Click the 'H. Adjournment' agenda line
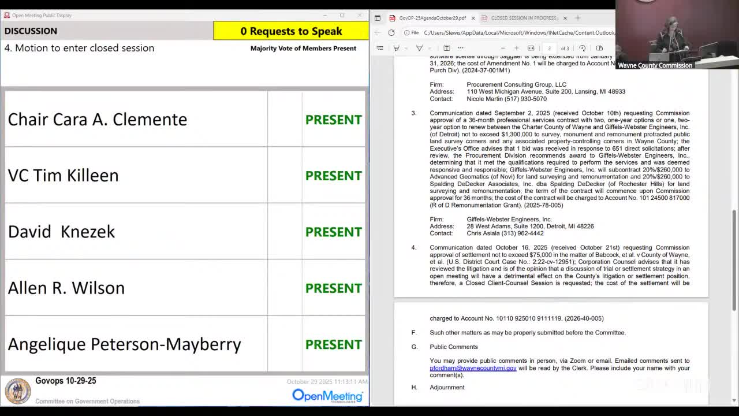 pos(438,387)
